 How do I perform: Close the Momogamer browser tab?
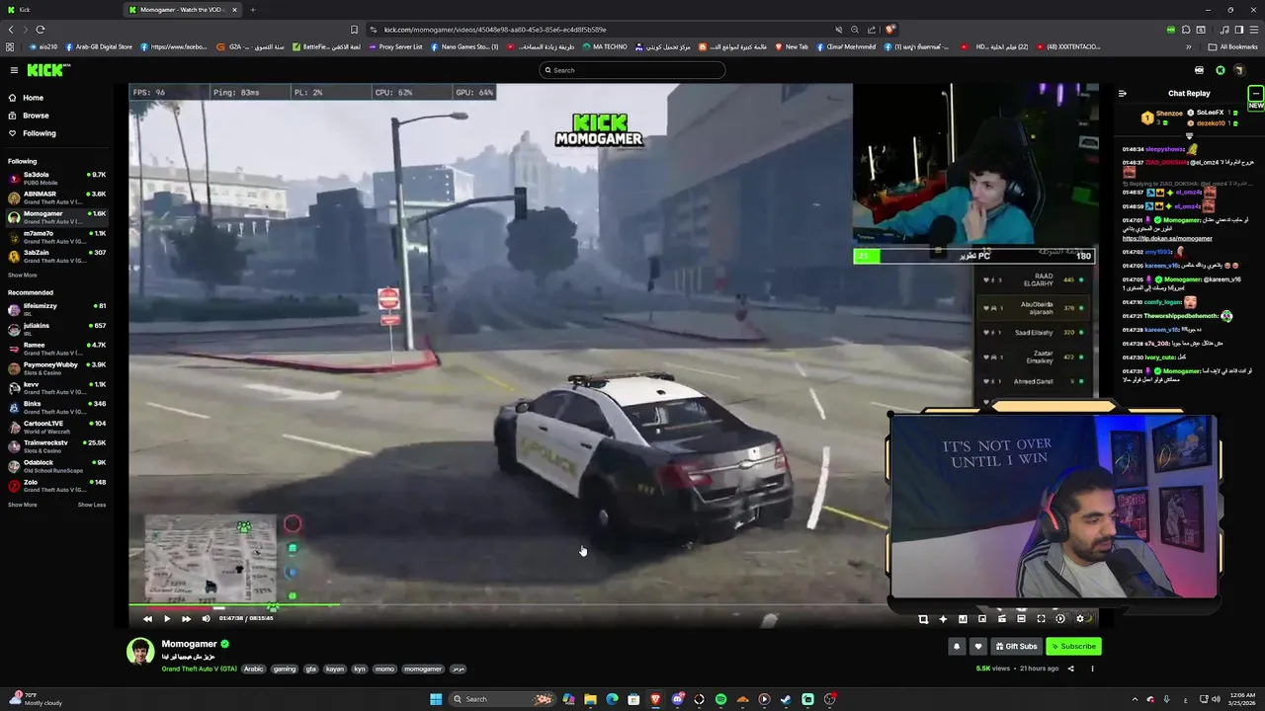(x=234, y=10)
